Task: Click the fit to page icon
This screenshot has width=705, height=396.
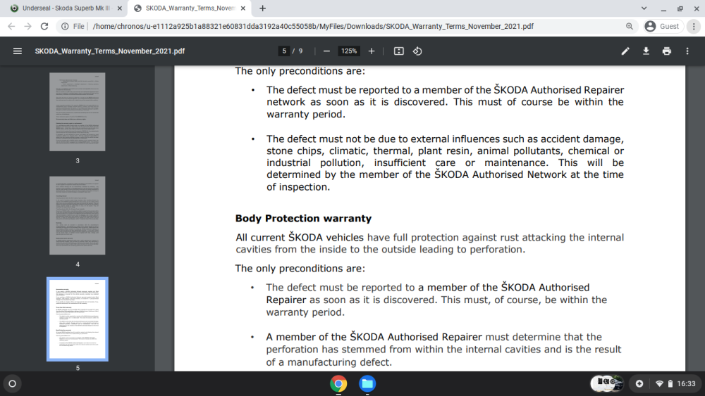Action: coord(399,51)
